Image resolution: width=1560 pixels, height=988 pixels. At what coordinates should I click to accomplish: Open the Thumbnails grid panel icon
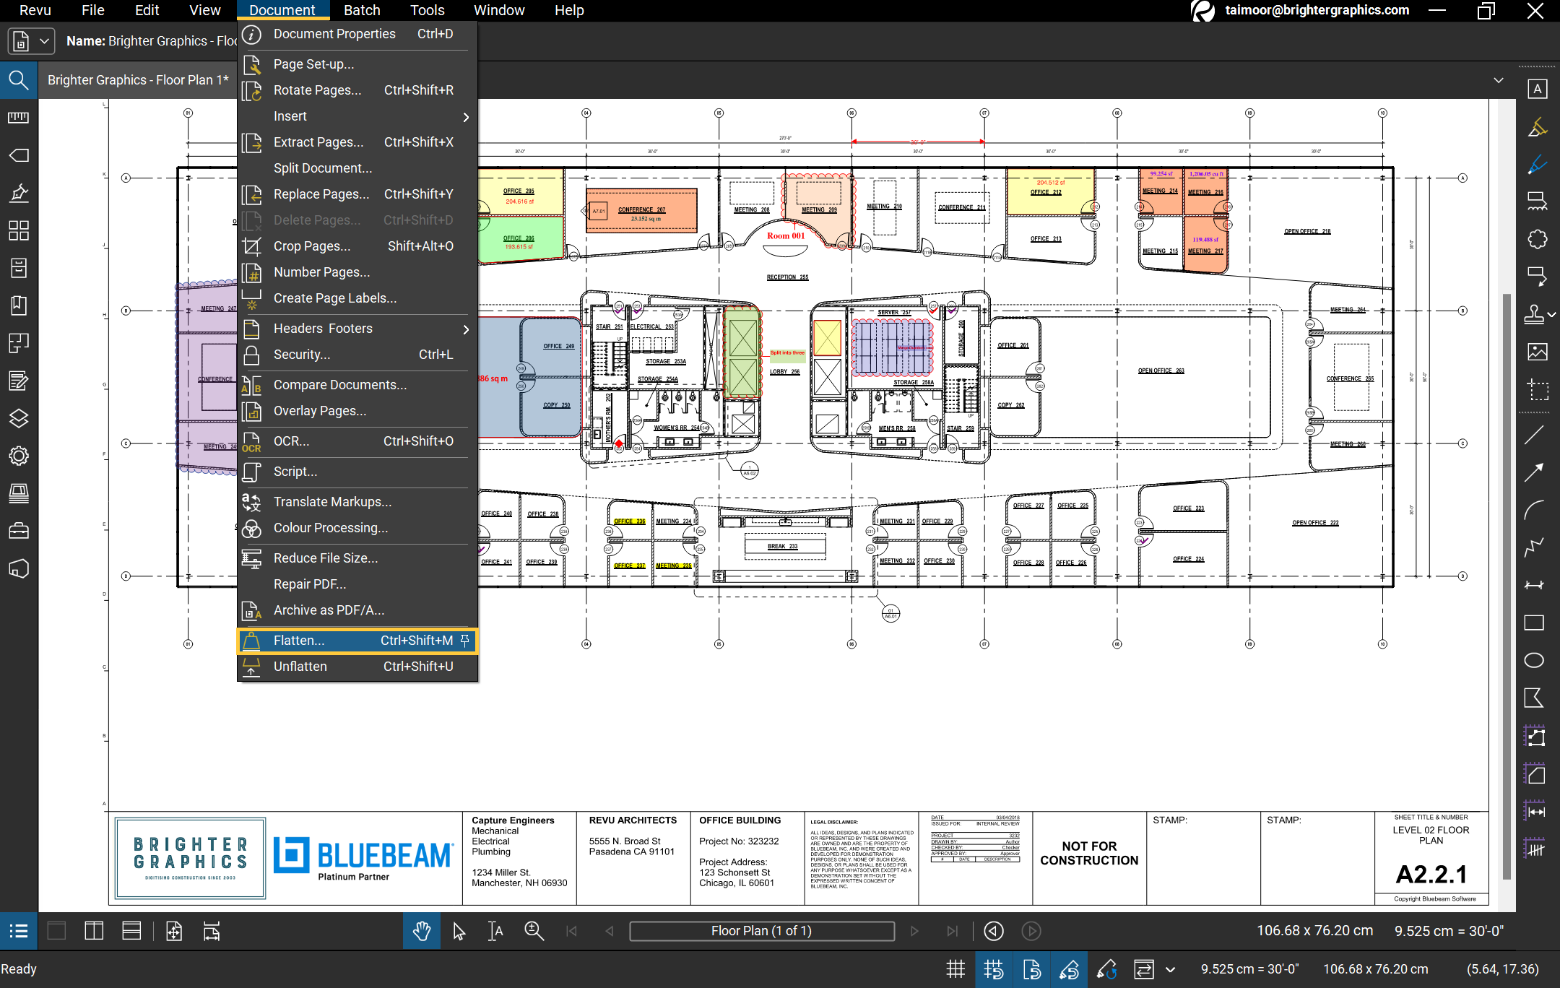click(x=19, y=230)
